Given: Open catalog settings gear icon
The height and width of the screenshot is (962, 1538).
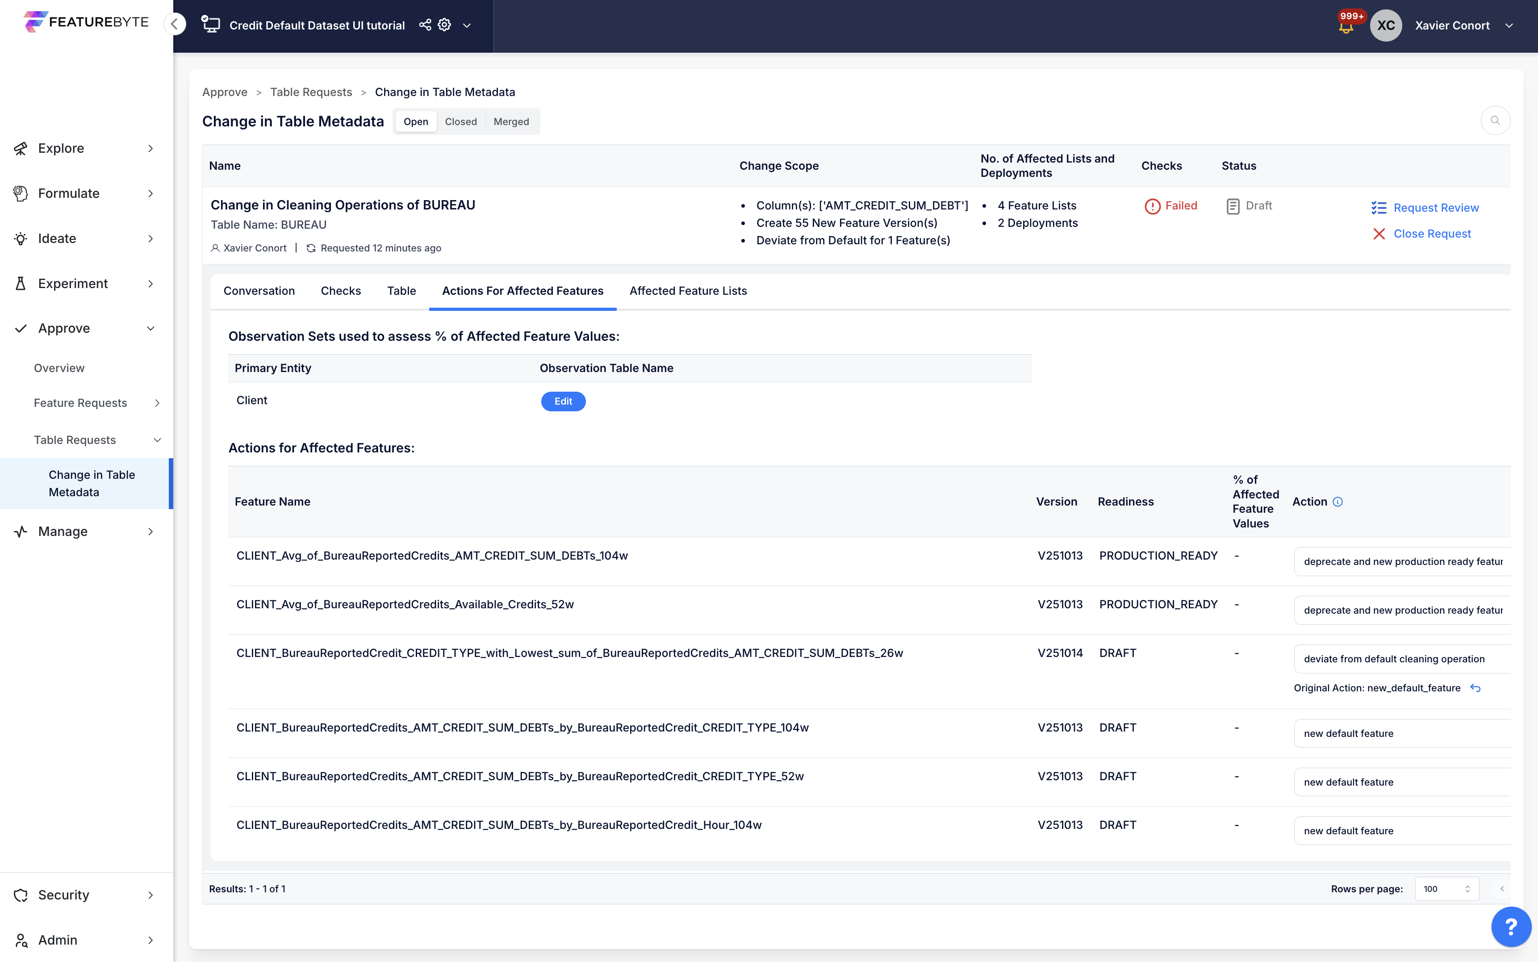Looking at the screenshot, I should tap(445, 25).
